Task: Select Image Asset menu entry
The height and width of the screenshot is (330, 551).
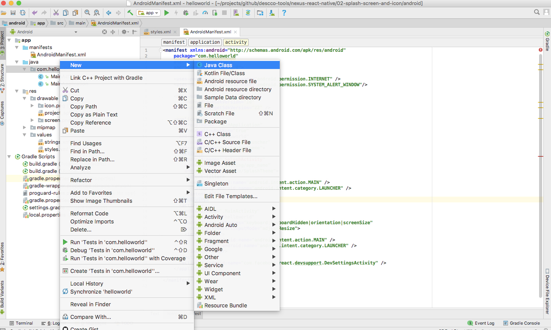Action: [x=237, y=163]
